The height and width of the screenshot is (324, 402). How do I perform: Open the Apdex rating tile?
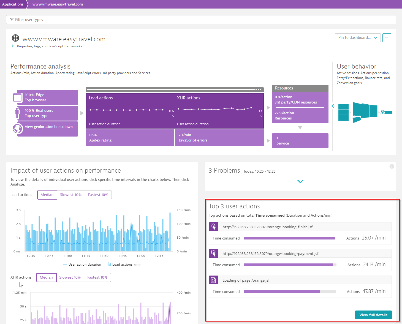point(130,138)
